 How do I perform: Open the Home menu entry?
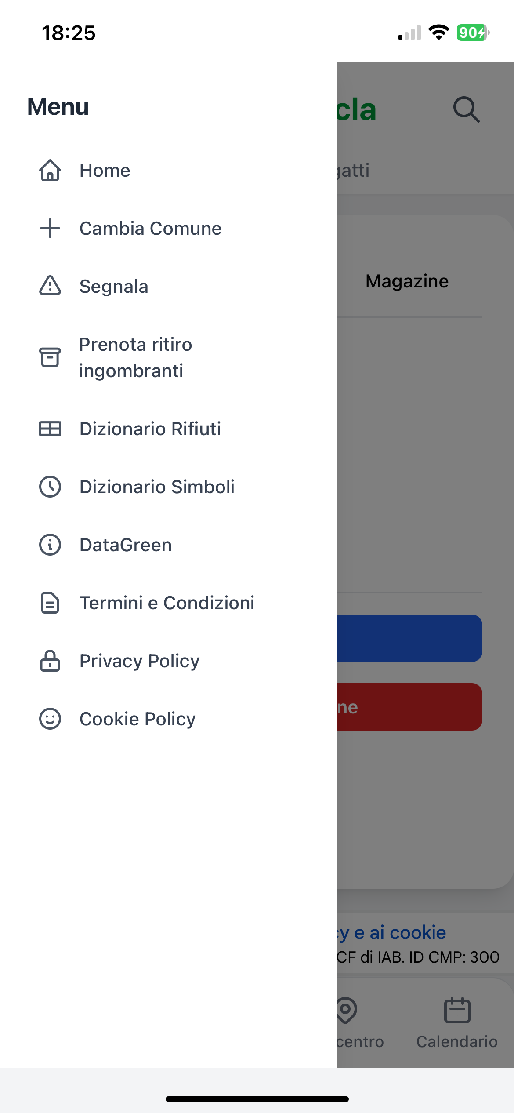[x=105, y=171]
